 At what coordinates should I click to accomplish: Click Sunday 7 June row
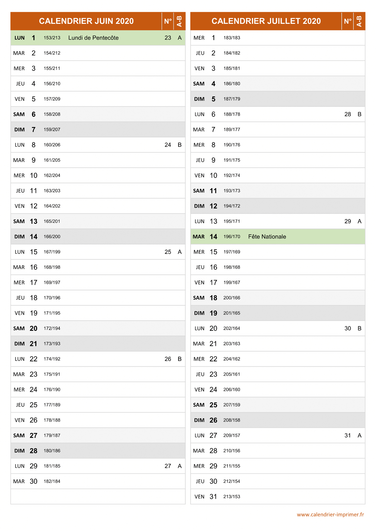click(x=98, y=130)
